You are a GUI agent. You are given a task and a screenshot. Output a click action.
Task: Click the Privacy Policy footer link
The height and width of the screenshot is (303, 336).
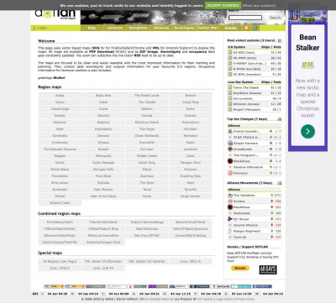[x=245, y=299]
